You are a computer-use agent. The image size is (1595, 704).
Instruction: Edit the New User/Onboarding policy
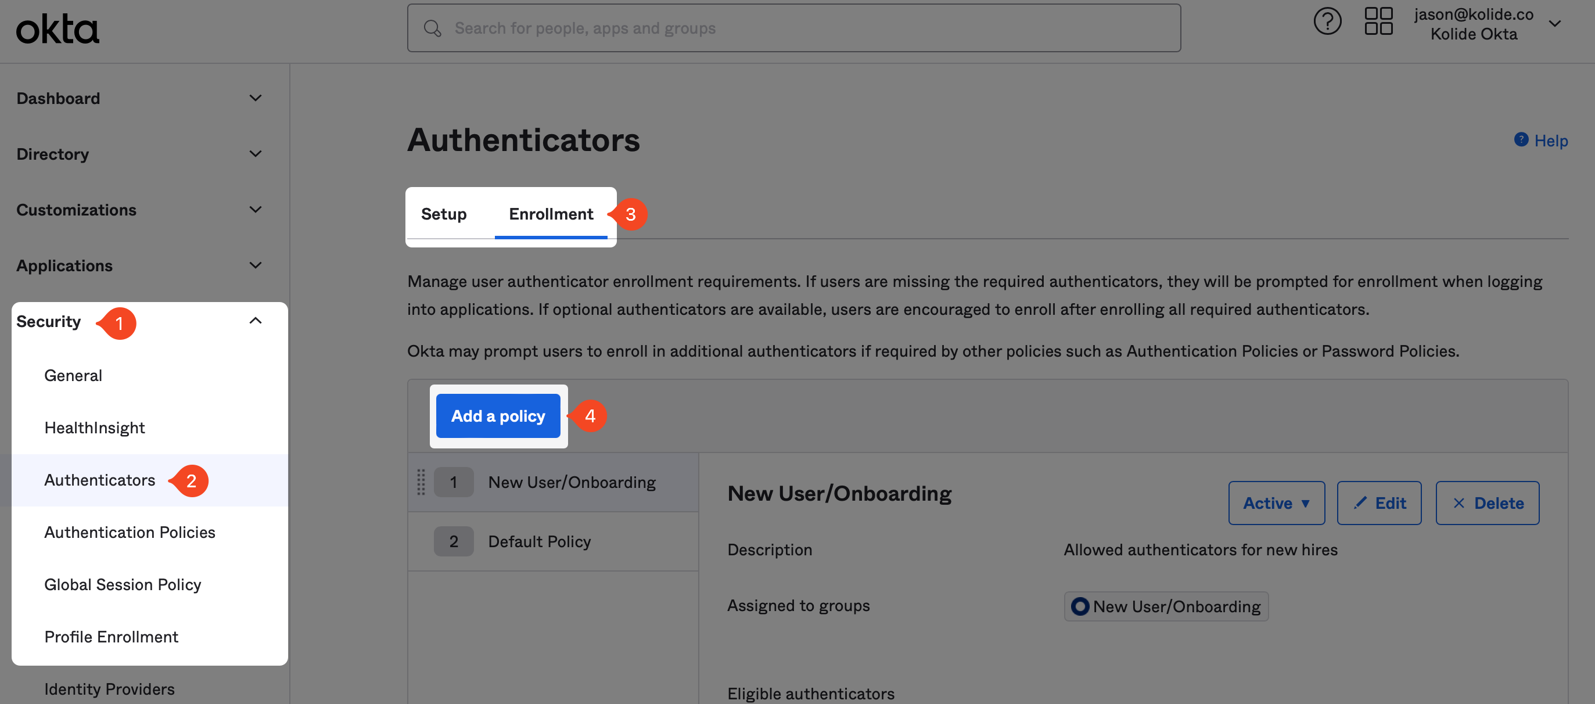click(1379, 503)
